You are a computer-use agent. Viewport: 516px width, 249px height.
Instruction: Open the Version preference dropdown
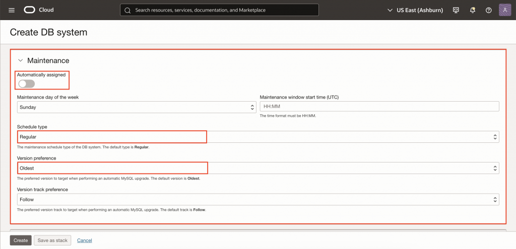coord(258,168)
